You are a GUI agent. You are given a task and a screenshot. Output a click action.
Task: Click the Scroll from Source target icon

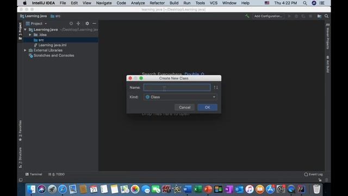(x=71, y=23)
